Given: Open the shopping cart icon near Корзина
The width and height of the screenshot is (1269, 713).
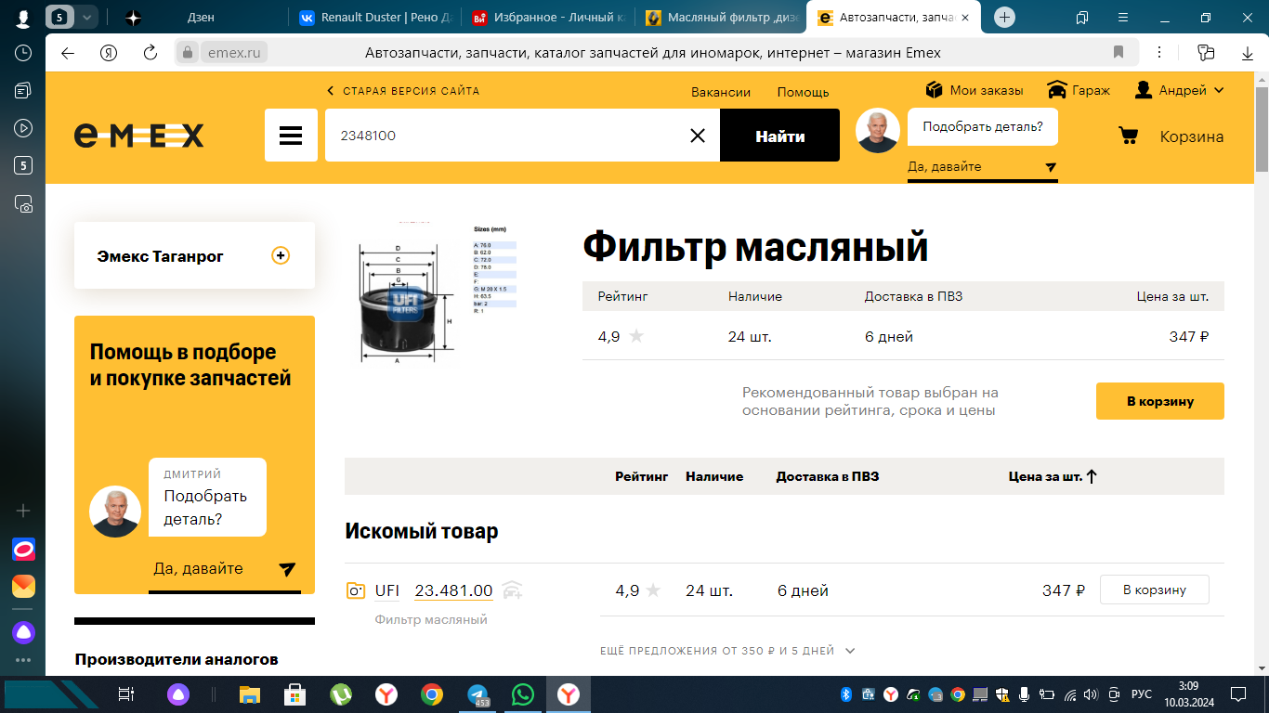Looking at the screenshot, I should pos(1128,136).
